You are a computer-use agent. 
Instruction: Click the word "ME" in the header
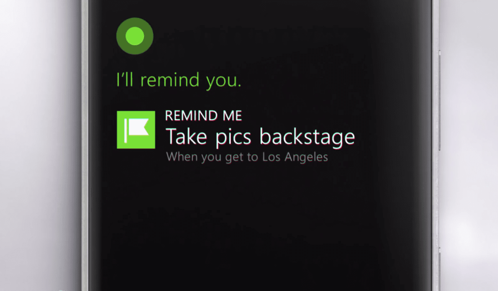[x=231, y=116]
